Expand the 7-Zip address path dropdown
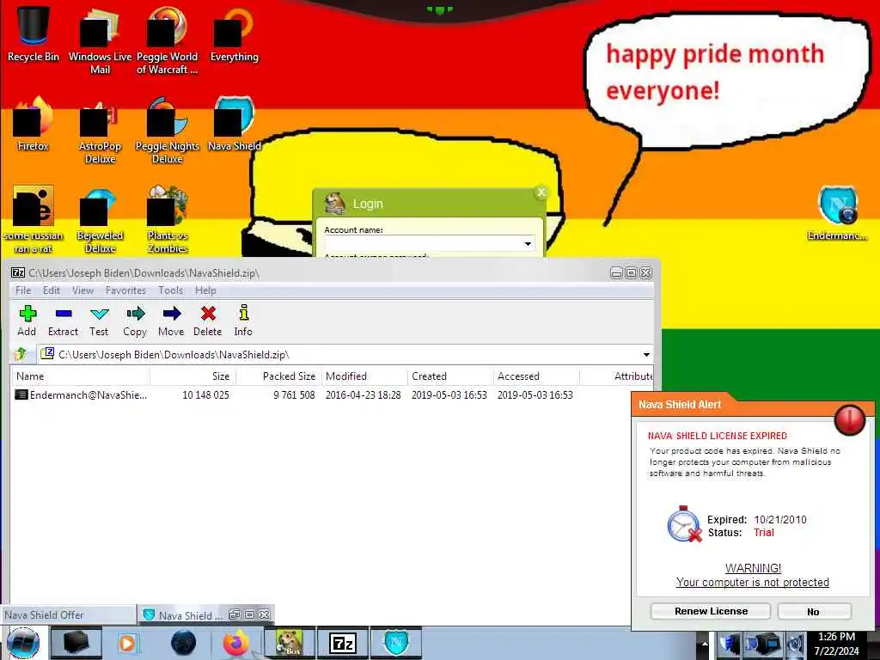Image resolution: width=880 pixels, height=660 pixels. pos(646,355)
